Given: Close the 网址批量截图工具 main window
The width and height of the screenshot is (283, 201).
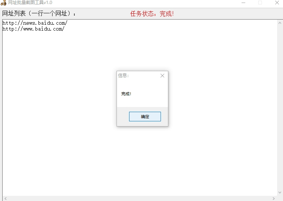Looking at the screenshot, I should pos(277,3).
